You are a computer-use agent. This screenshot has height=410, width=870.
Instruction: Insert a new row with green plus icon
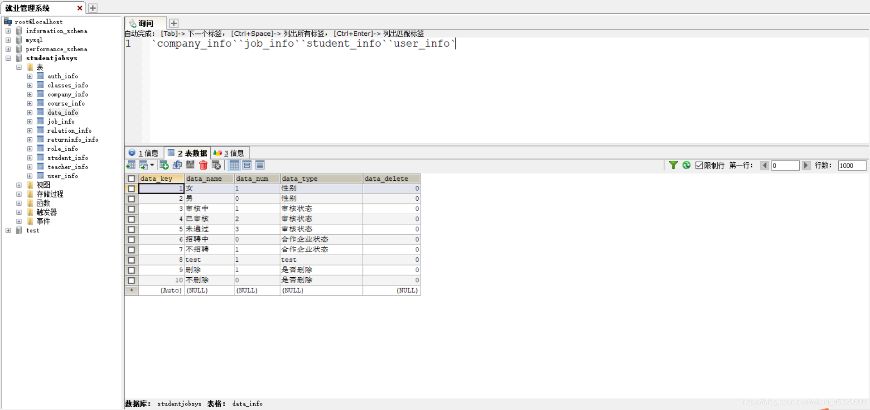(164, 165)
